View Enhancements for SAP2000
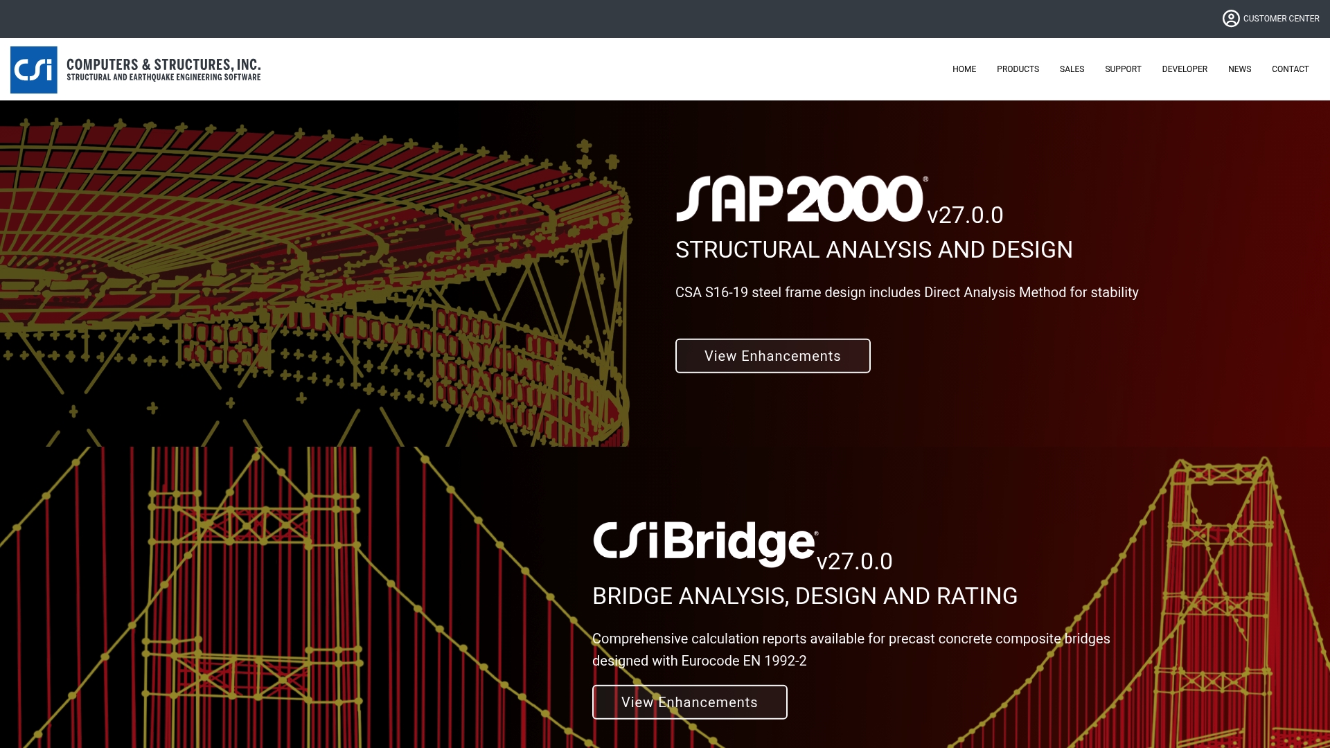Image resolution: width=1330 pixels, height=748 pixels. pos(772,355)
